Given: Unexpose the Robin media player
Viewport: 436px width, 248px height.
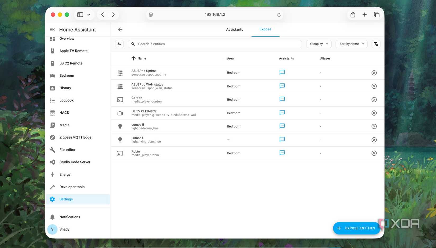Looking at the screenshot, I should click(x=374, y=153).
